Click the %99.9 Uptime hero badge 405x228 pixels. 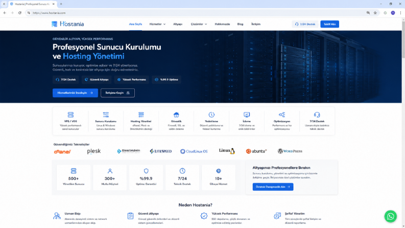166,80
